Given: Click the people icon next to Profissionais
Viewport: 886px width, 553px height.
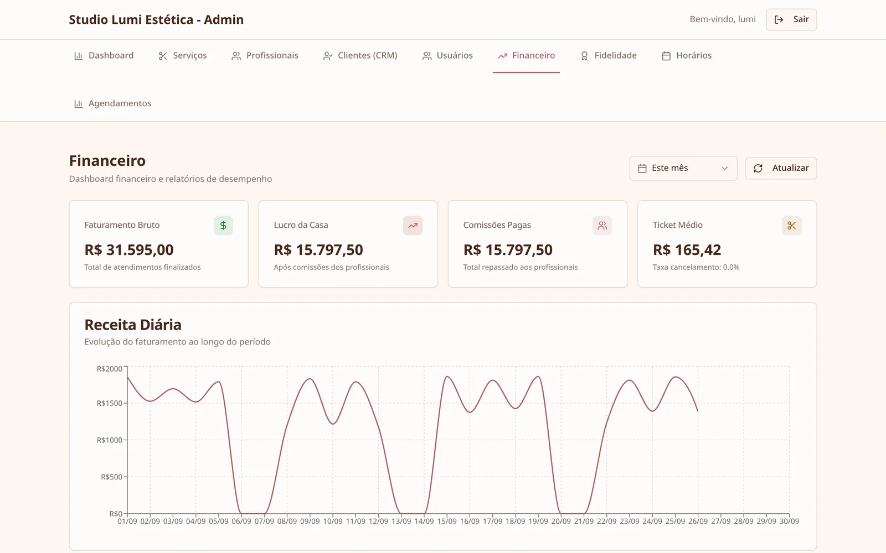Looking at the screenshot, I should (x=236, y=56).
